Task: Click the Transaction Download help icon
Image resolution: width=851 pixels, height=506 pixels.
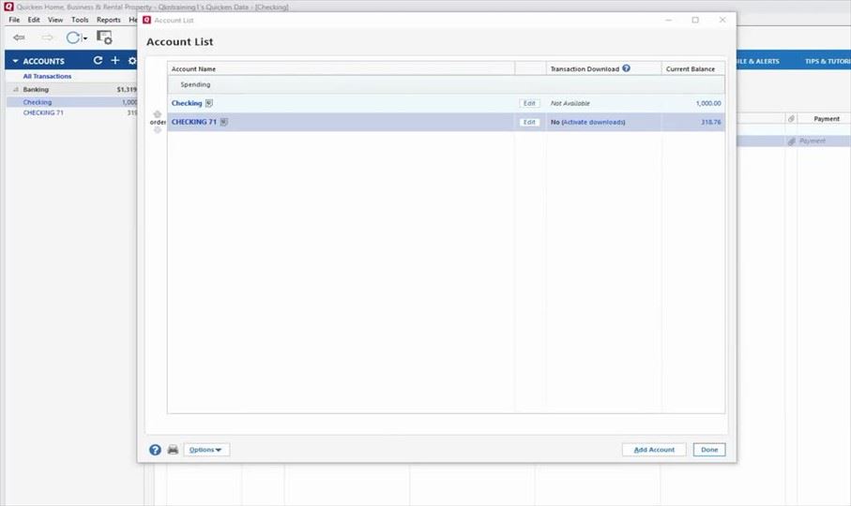Action: (626, 68)
